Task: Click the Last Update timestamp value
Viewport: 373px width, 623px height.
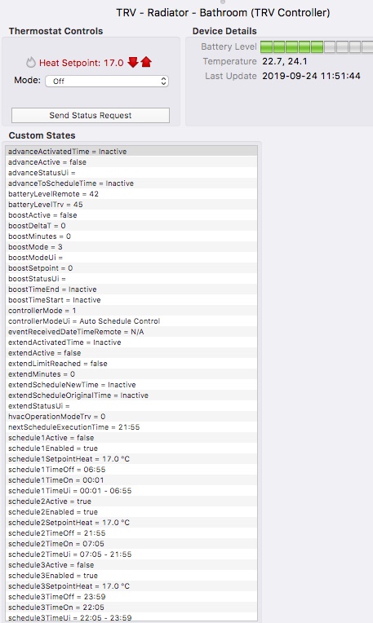Action: (x=311, y=76)
